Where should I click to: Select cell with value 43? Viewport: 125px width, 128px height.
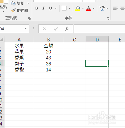click(x=48, y=58)
